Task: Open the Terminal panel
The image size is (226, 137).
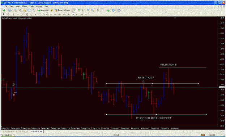Action: click(x=29, y=10)
